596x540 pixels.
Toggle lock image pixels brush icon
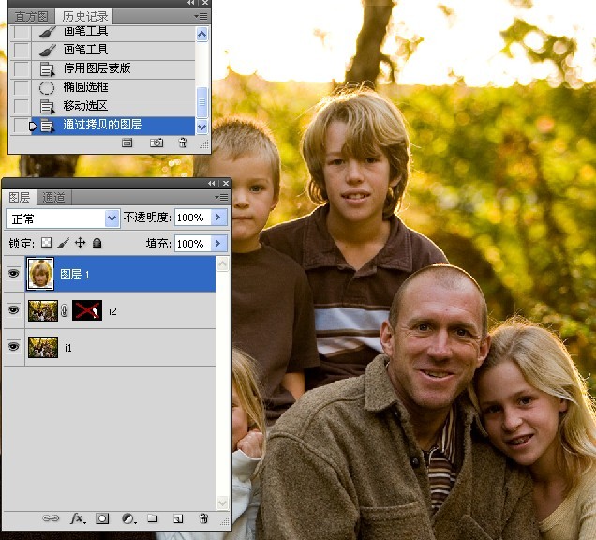coord(64,243)
